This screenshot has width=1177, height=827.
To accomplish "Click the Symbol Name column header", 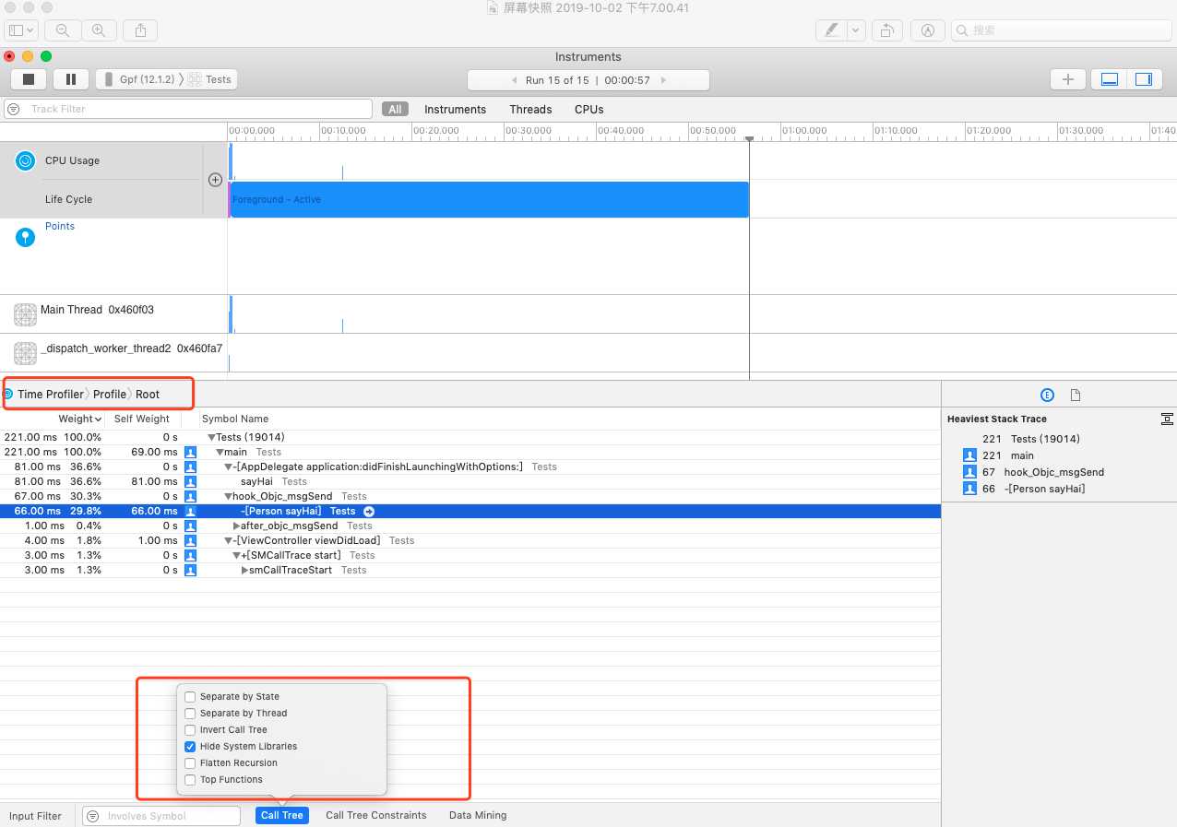I will point(235,419).
